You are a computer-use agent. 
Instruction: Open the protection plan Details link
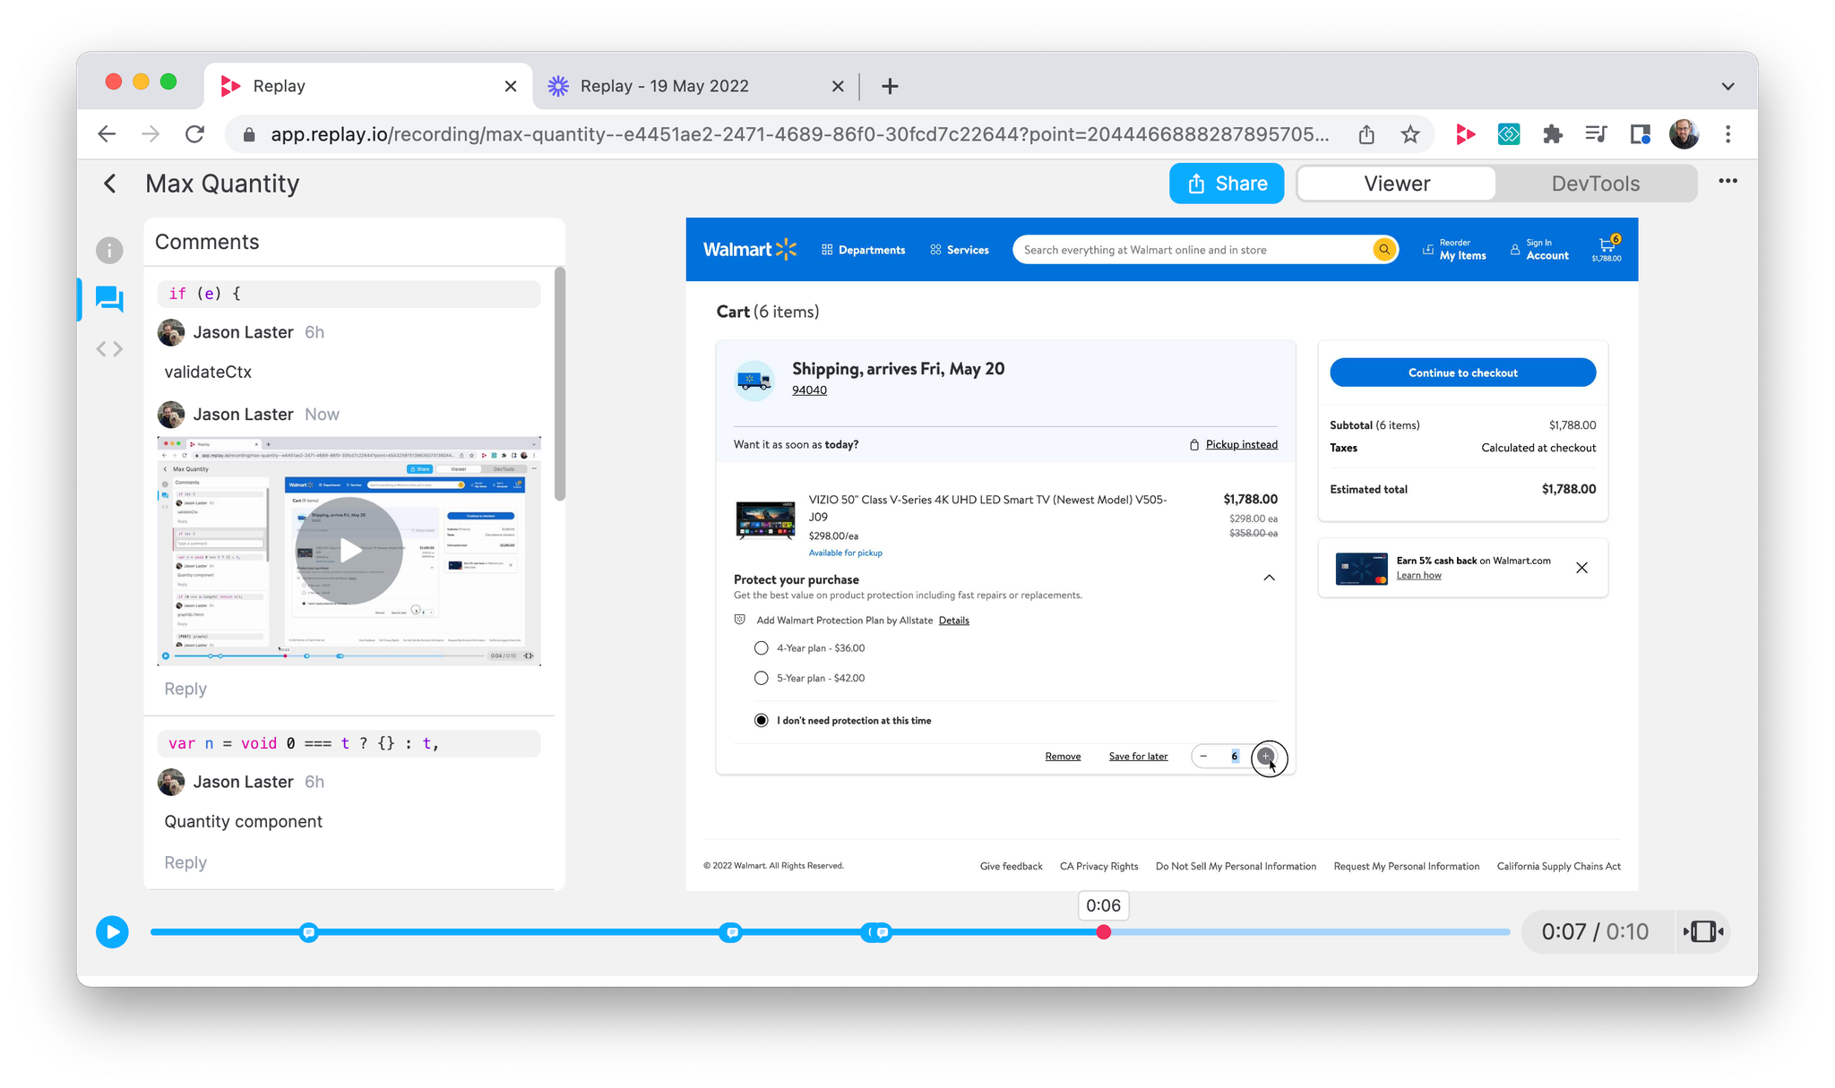[x=953, y=621]
